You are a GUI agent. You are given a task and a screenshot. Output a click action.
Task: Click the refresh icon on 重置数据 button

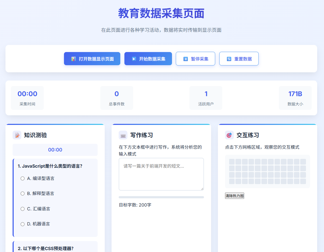229,59
